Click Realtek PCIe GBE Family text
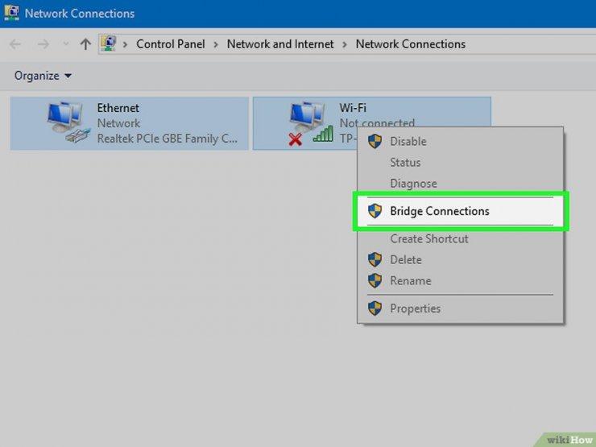The image size is (596, 447). click(168, 139)
